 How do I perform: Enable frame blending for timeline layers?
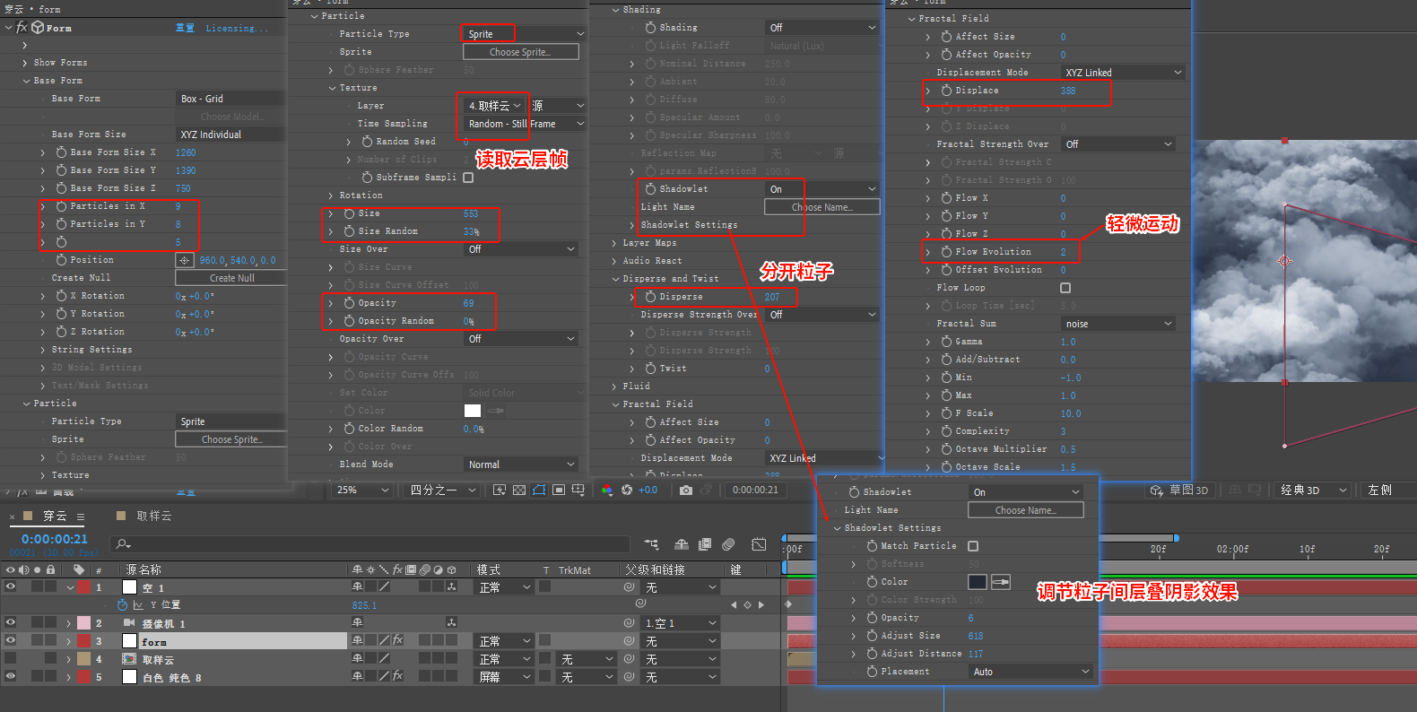click(x=705, y=544)
